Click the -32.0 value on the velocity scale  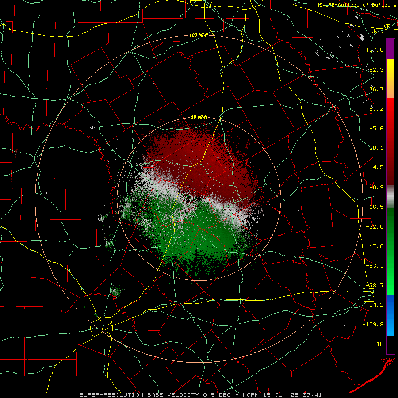(x=375, y=227)
